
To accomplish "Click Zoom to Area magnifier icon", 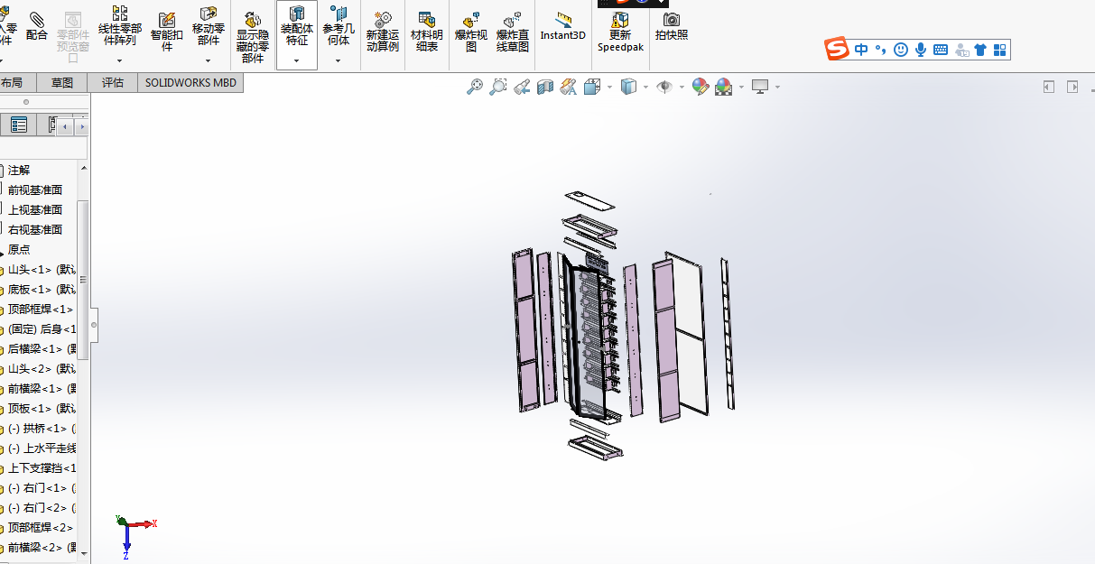I will click(x=498, y=87).
